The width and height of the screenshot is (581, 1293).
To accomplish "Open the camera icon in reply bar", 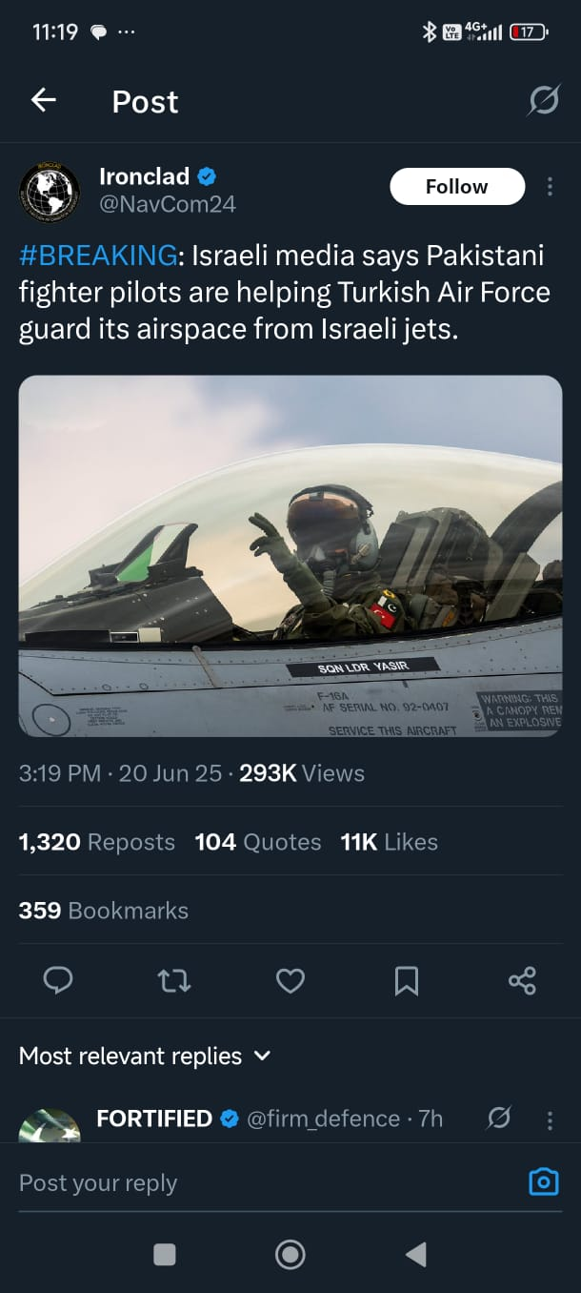I will (544, 1182).
